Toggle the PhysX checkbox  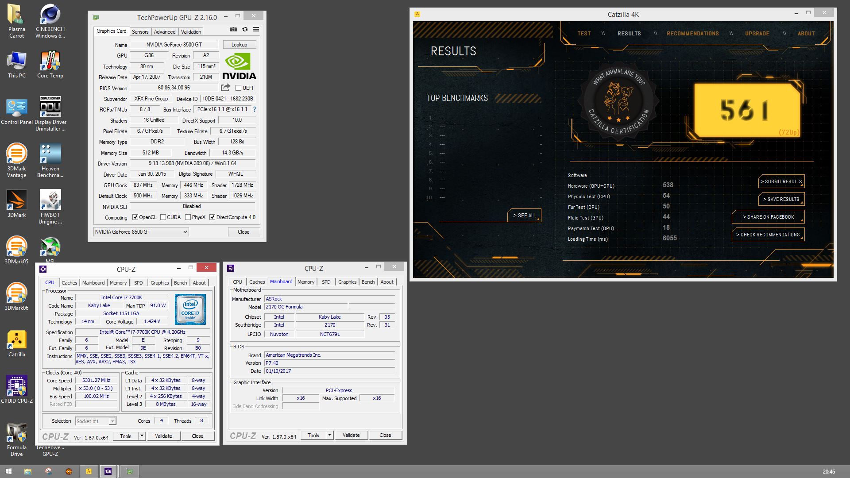point(188,217)
